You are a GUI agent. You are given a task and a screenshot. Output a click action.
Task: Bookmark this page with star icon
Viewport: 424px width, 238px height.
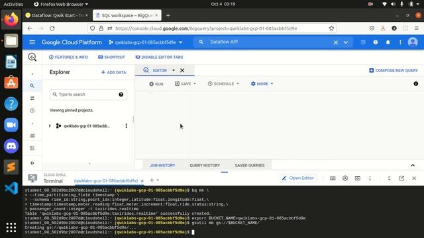tap(331, 28)
